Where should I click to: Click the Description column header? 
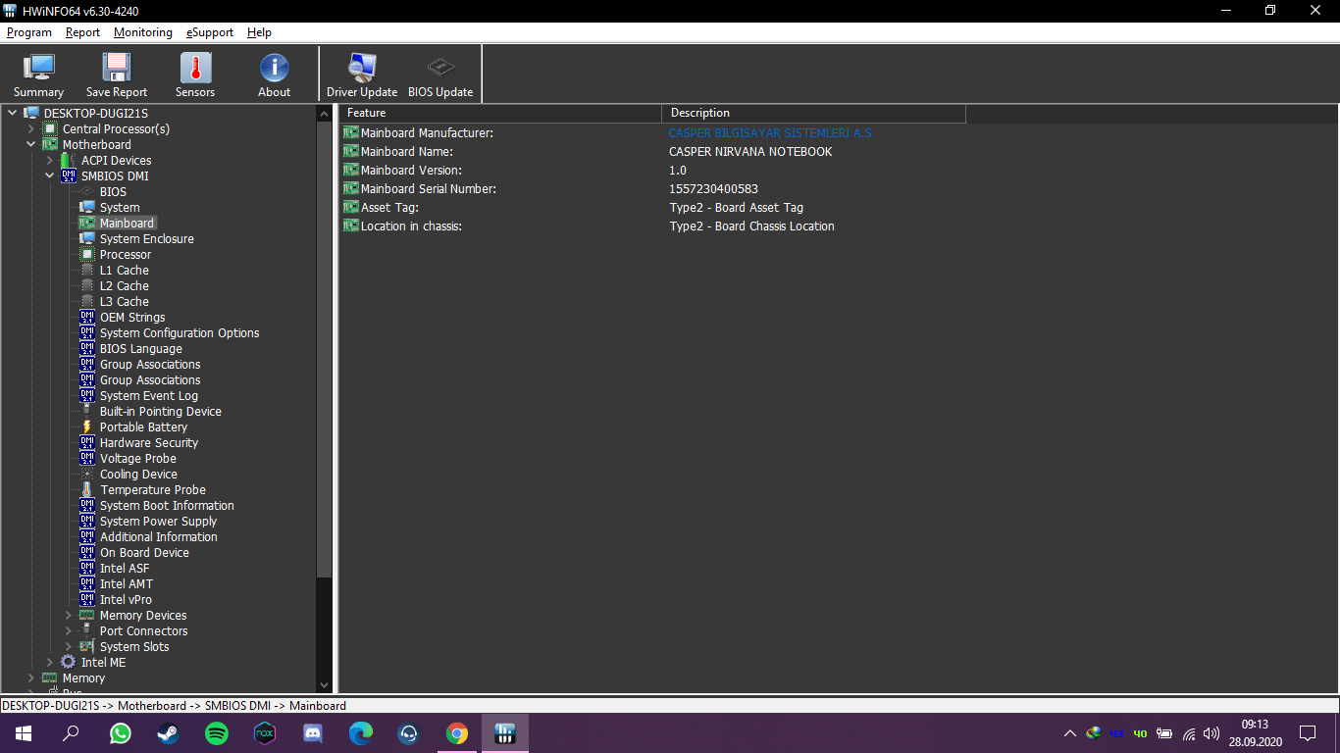[813, 113]
